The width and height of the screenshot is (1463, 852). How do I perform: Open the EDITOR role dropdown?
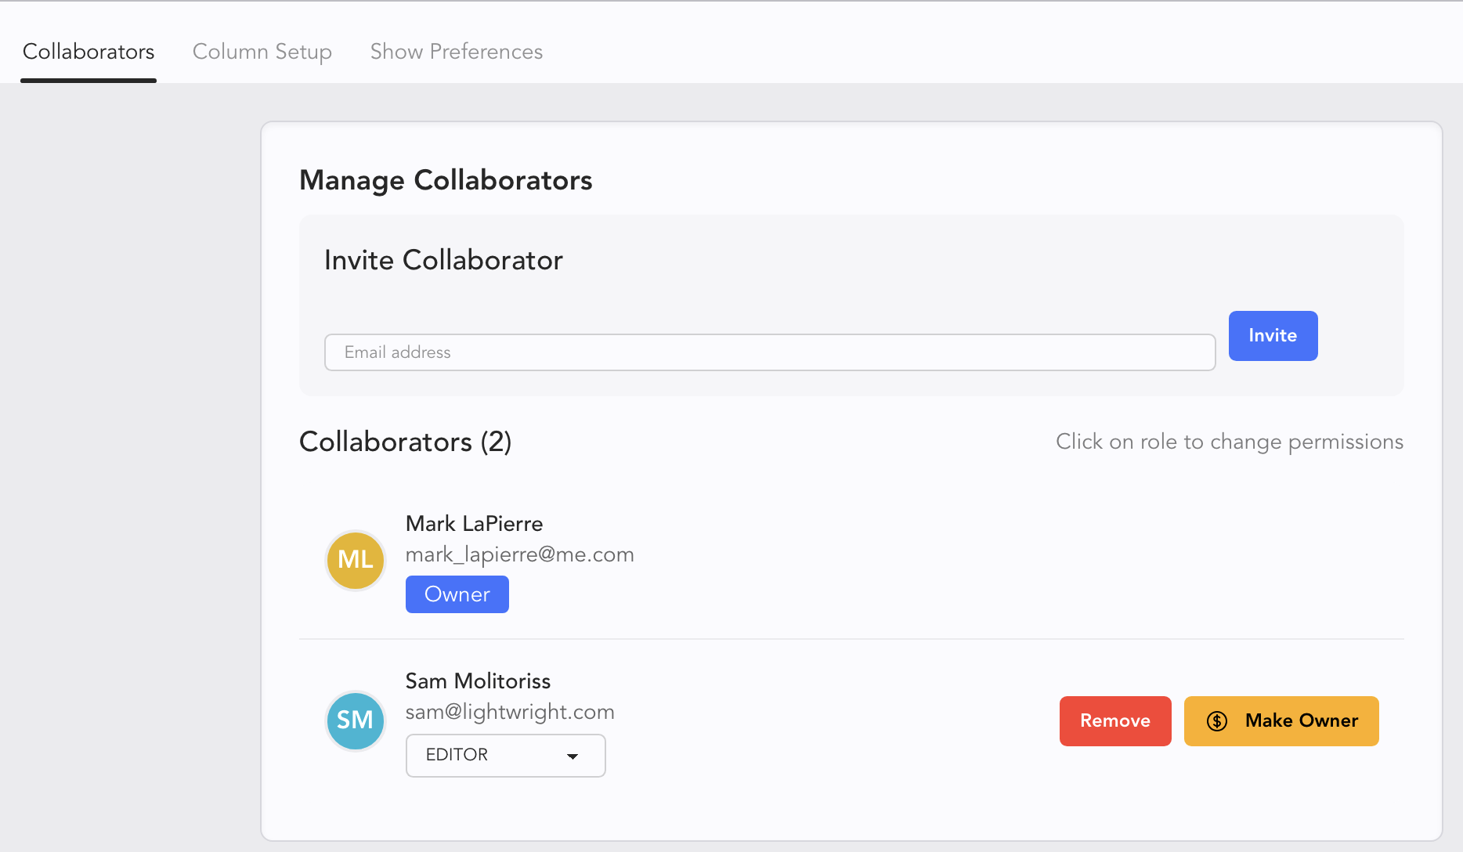[x=505, y=755]
